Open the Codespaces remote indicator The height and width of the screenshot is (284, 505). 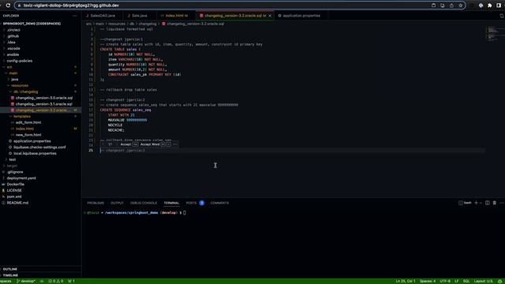[6, 281]
